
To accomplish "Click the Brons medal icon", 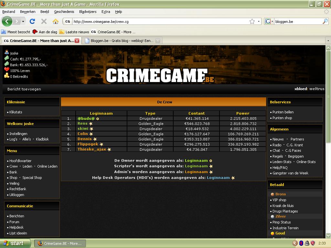I will tap(272, 194).
